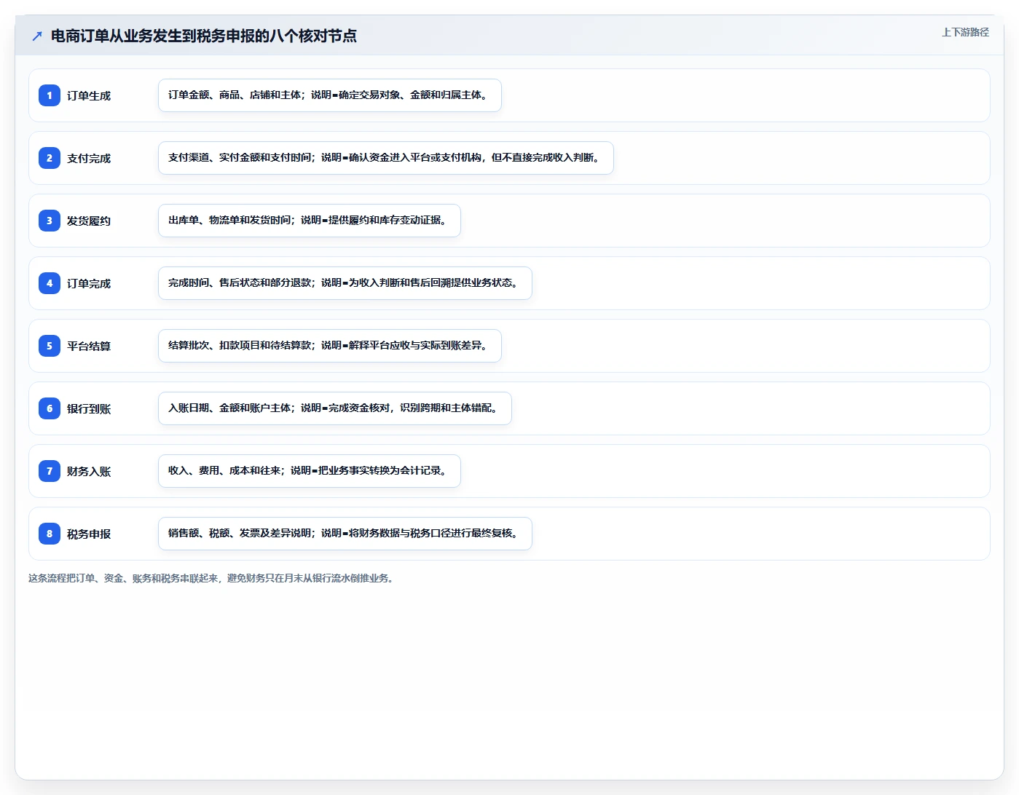1019x795 pixels.
Task: Click the step 6 number badge
Action: [x=50, y=408]
